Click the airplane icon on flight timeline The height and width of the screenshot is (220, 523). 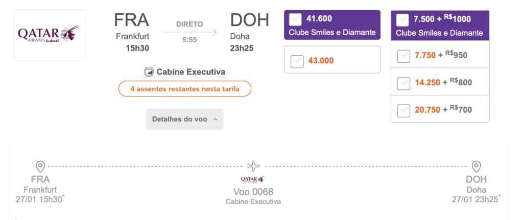(x=253, y=166)
